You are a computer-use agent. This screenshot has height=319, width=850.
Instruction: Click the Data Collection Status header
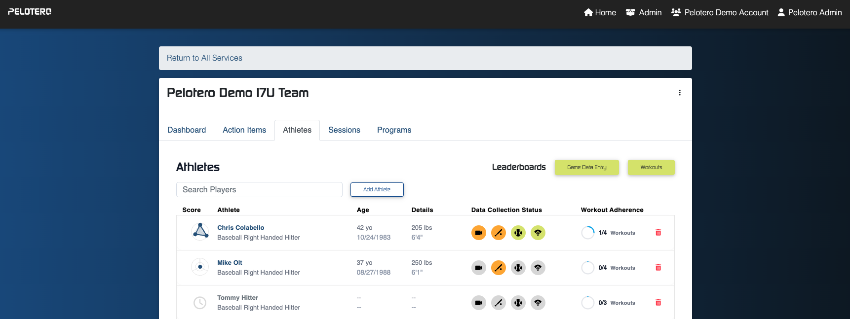pyautogui.click(x=506, y=210)
